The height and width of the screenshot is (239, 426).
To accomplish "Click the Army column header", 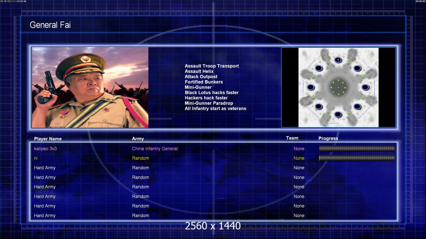I will (138, 139).
